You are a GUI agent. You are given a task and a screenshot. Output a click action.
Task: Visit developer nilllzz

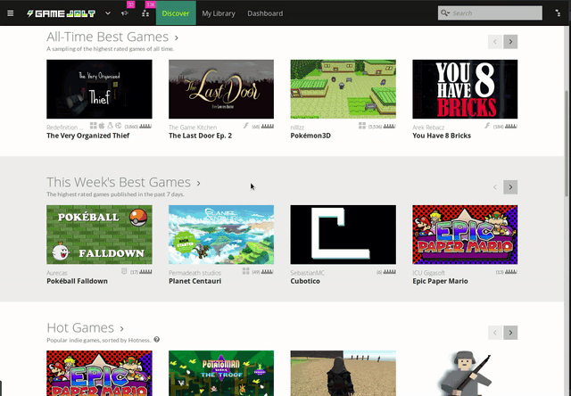[297, 128]
